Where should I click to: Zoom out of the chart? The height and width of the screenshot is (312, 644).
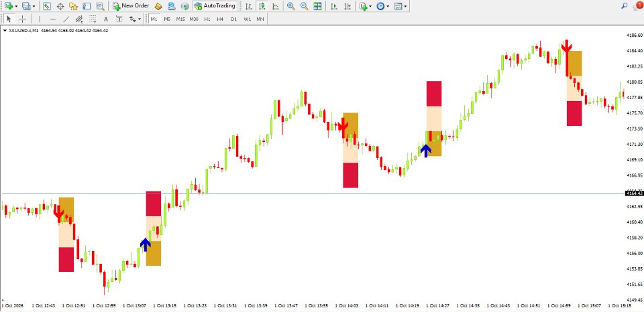(304, 6)
